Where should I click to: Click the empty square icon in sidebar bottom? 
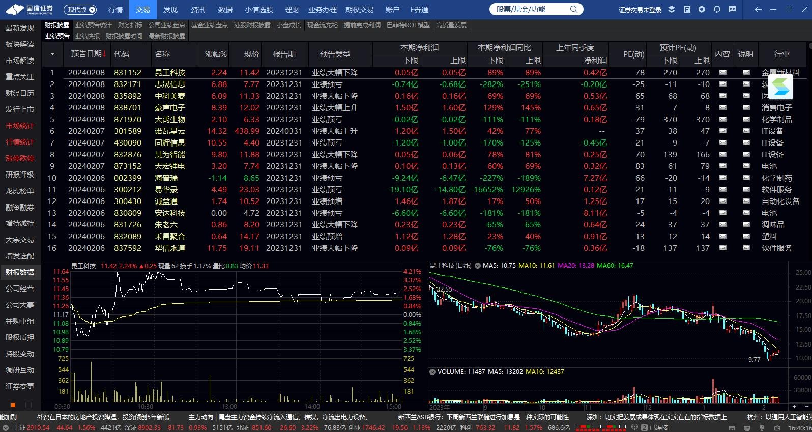pos(28,405)
